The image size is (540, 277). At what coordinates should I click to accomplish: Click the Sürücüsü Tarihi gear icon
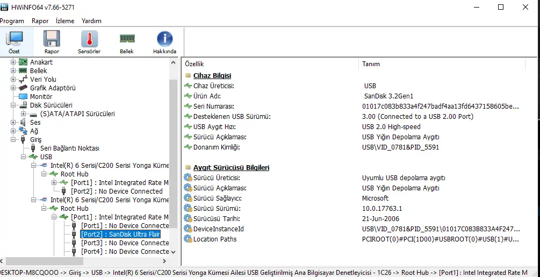tap(188, 218)
